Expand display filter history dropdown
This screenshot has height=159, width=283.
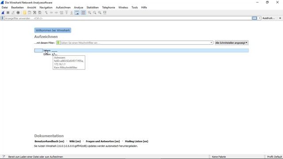click(260, 18)
